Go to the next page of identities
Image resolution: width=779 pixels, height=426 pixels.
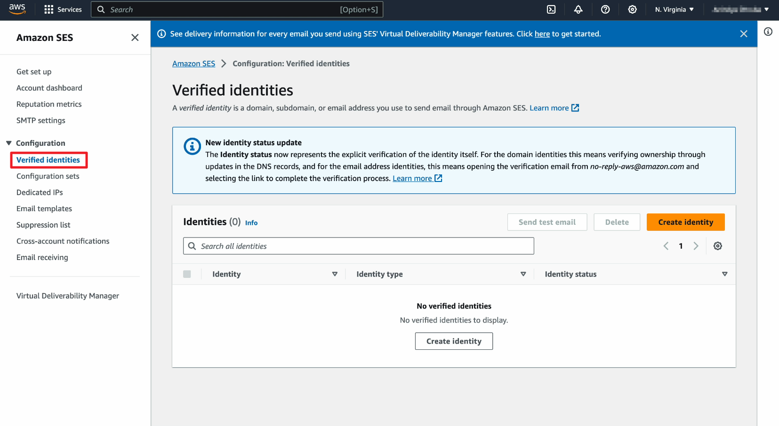[696, 245]
